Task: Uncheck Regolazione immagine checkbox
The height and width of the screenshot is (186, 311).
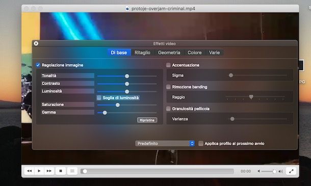Action: coord(38,65)
